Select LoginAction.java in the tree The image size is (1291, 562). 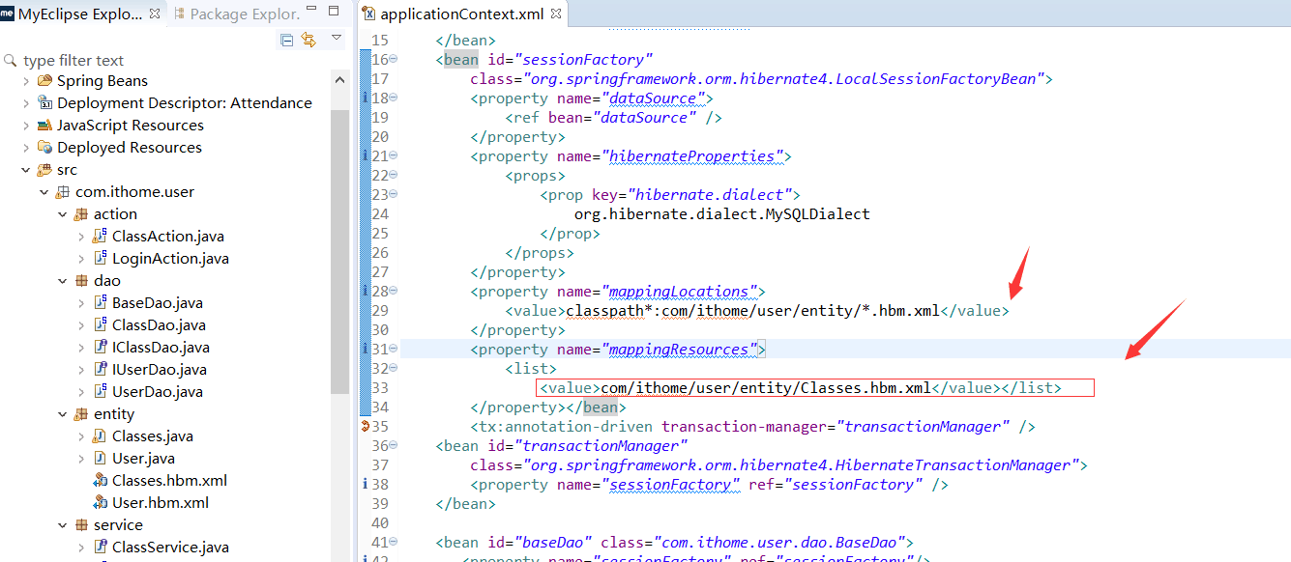pyautogui.click(x=170, y=259)
